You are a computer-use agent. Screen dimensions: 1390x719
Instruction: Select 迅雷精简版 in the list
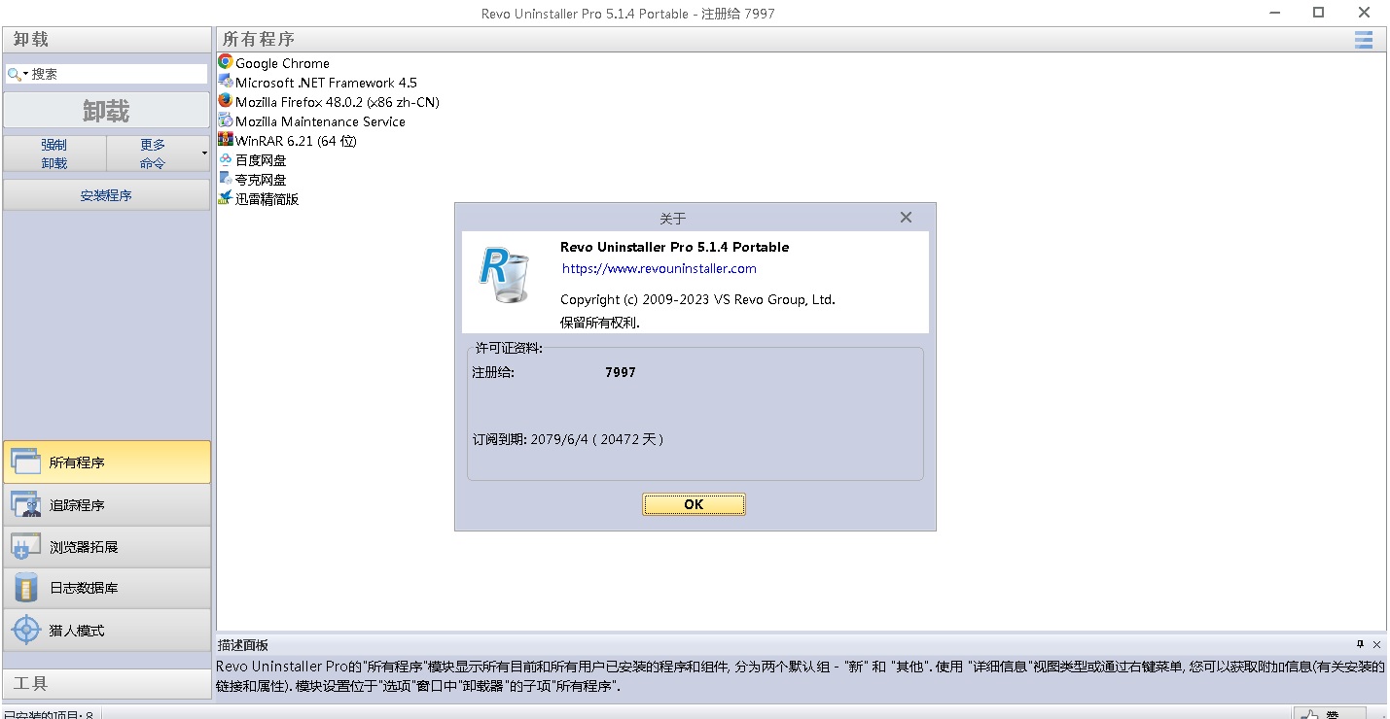[x=267, y=199]
